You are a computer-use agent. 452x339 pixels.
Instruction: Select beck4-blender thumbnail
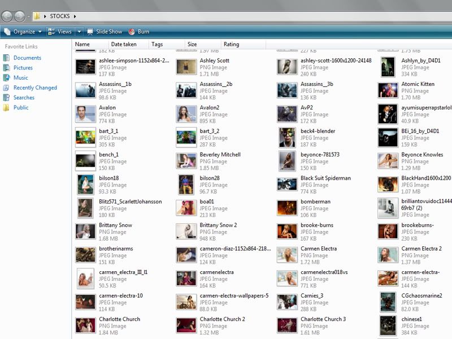coord(287,138)
